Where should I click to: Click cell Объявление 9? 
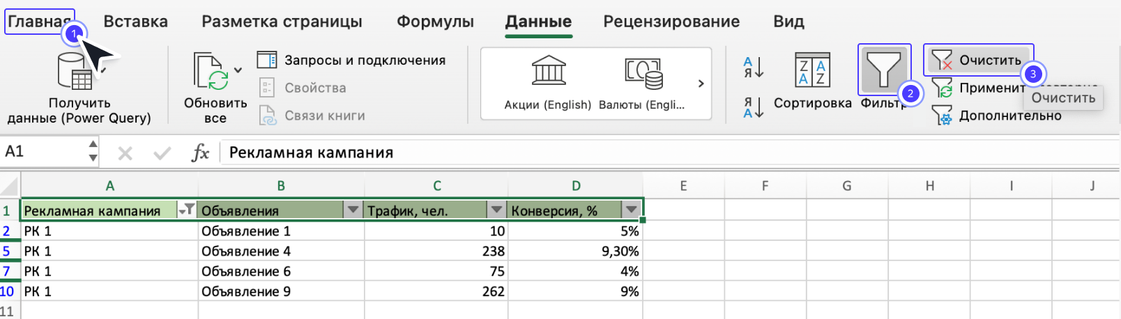point(281,291)
